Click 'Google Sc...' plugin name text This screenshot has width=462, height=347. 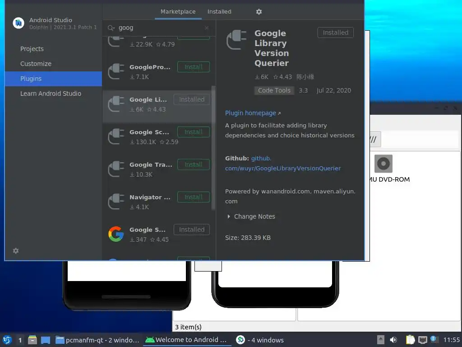point(149,132)
